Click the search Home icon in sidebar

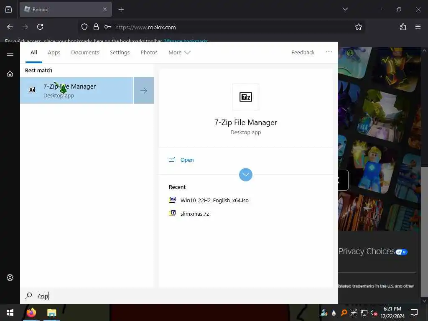tap(10, 74)
